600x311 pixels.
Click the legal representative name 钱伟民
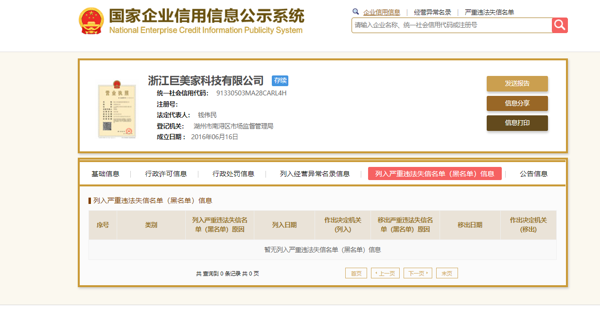pos(207,115)
